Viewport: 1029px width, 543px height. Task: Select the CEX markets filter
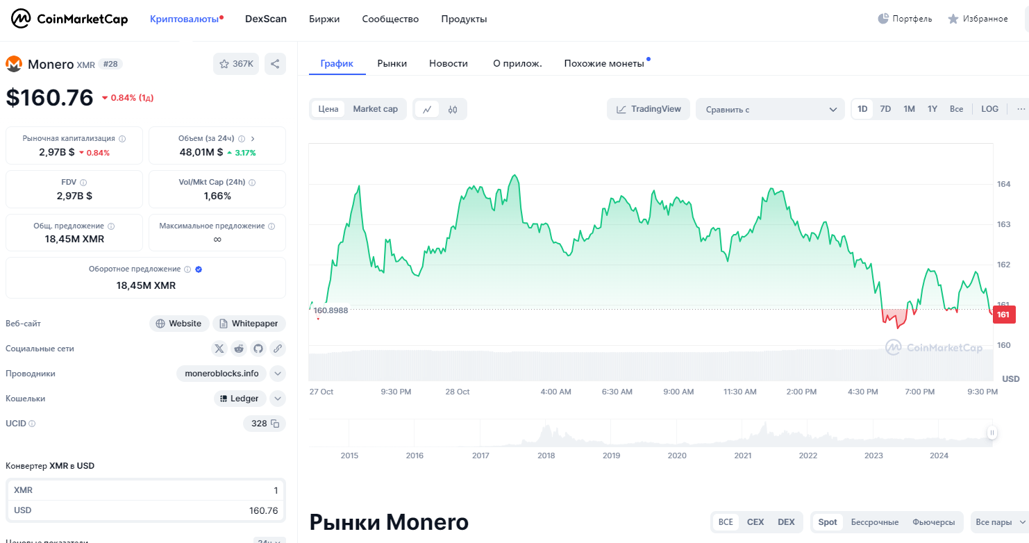pos(755,522)
